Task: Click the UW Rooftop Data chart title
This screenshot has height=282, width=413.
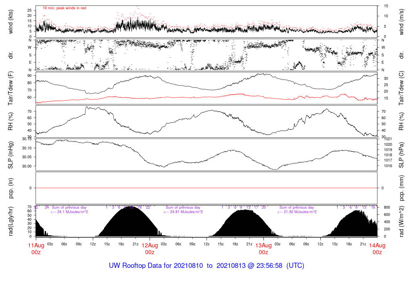Action: point(206,266)
